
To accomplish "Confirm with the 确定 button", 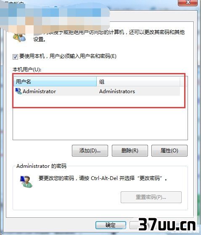I will pos(111,225).
